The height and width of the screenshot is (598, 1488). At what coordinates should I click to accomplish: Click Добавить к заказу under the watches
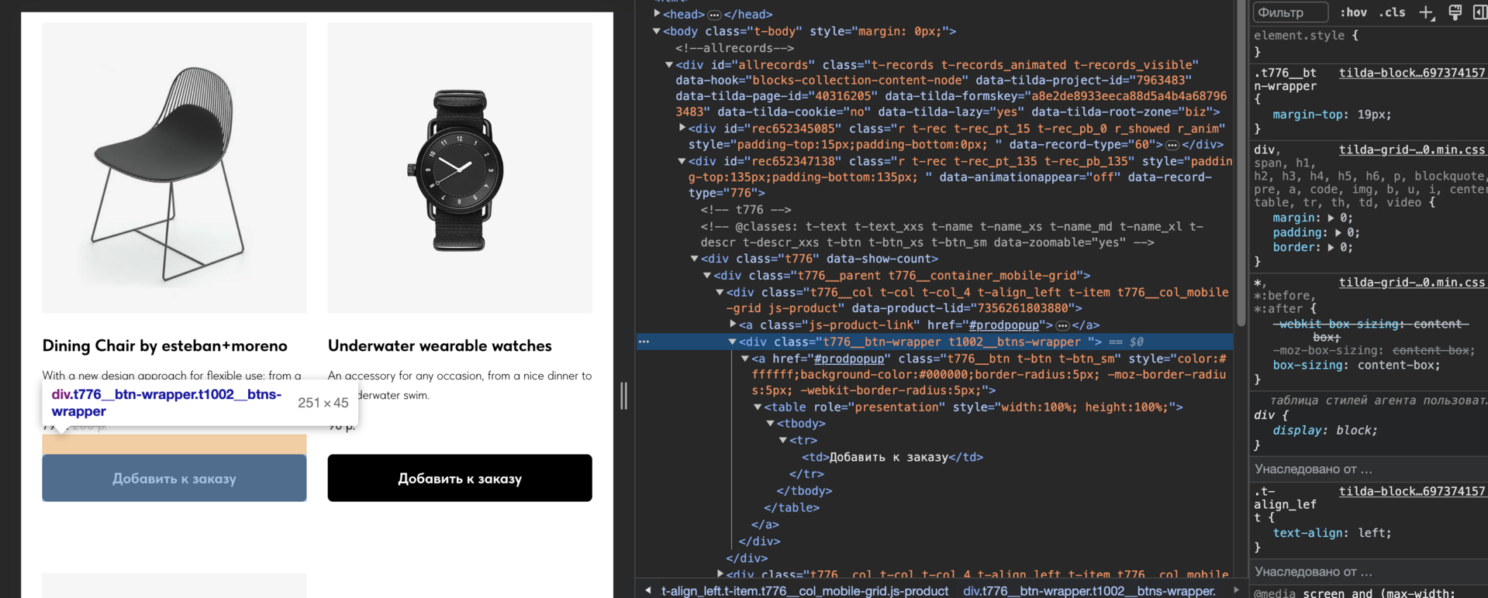pyautogui.click(x=460, y=478)
